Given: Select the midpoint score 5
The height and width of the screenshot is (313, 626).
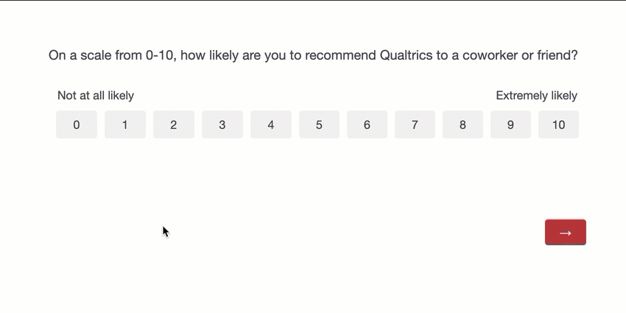Looking at the screenshot, I should tap(319, 124).
